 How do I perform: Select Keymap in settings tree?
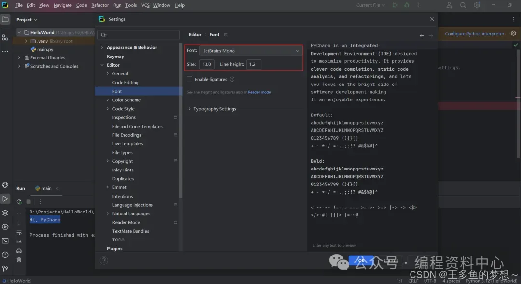(115, 57)
